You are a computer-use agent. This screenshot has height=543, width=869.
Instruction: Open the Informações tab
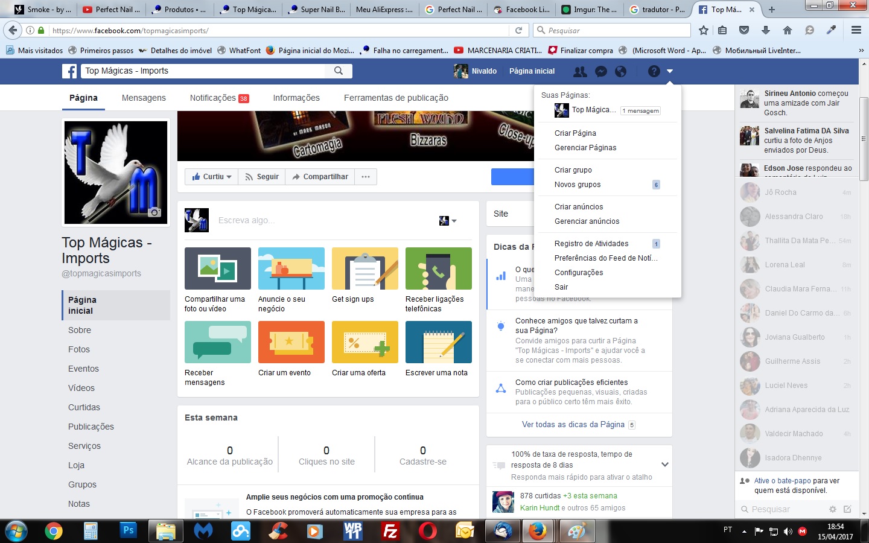(x=296, y=98)
